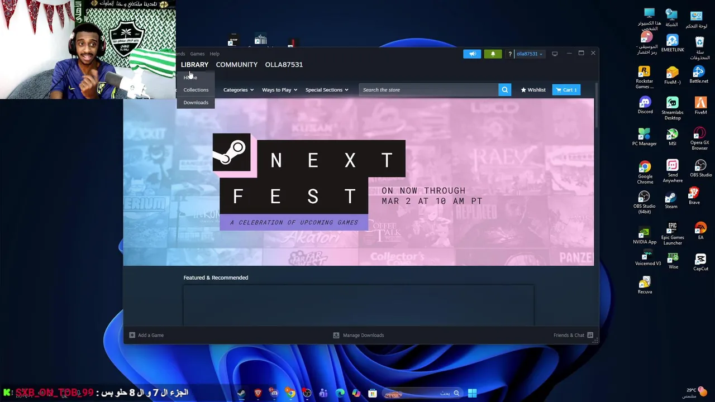
Task: Open Microsoft Edge from taskbar
Action: [340, 393]
